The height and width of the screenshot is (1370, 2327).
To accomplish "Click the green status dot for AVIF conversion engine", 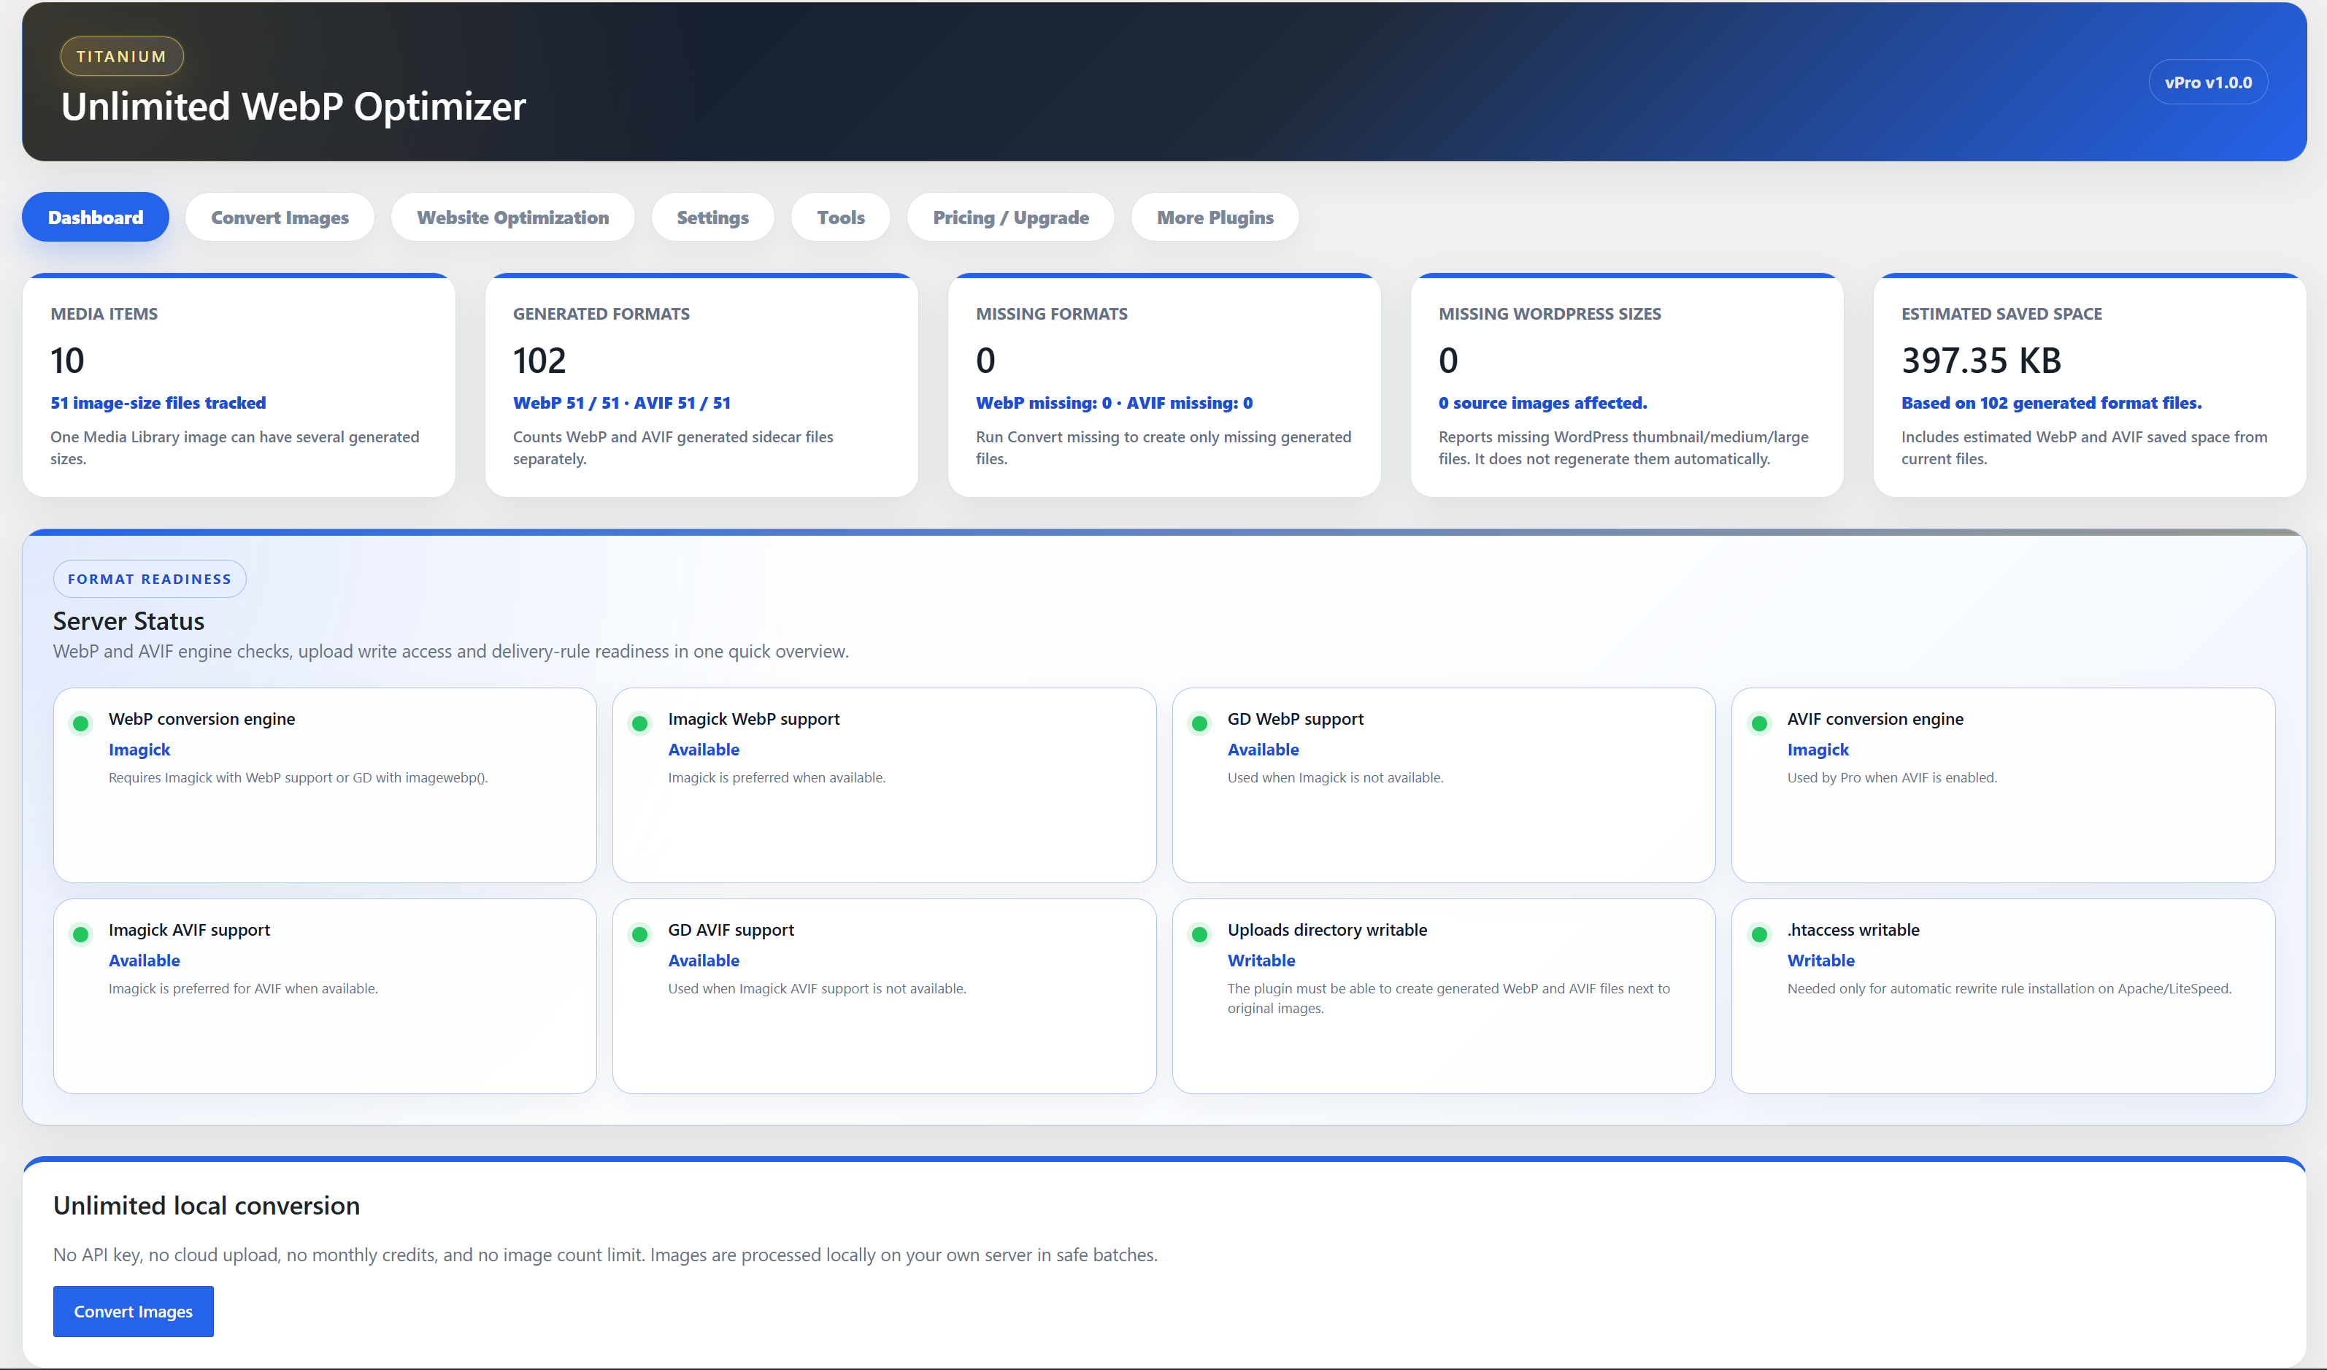I will [1758, 723].
